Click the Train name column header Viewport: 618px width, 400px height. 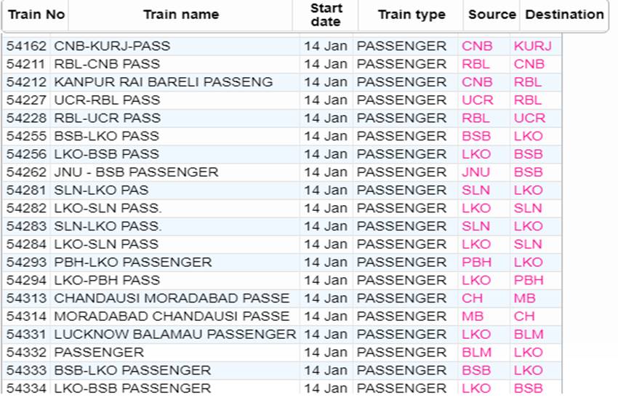pos(180,15)
